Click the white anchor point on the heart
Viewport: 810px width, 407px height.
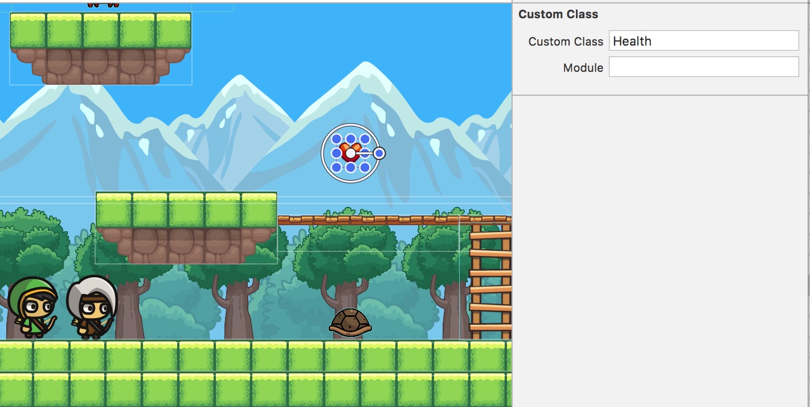click(x=350, y=153)
